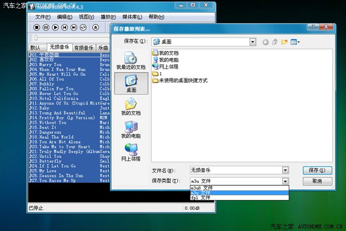Click the 取消 button
This screenshot has width=346, height=231.
(x=317, y=181)
